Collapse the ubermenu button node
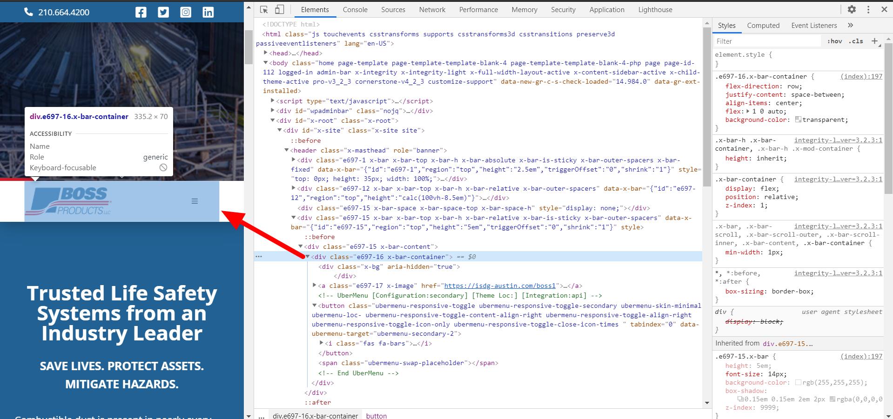 [315, 306]
